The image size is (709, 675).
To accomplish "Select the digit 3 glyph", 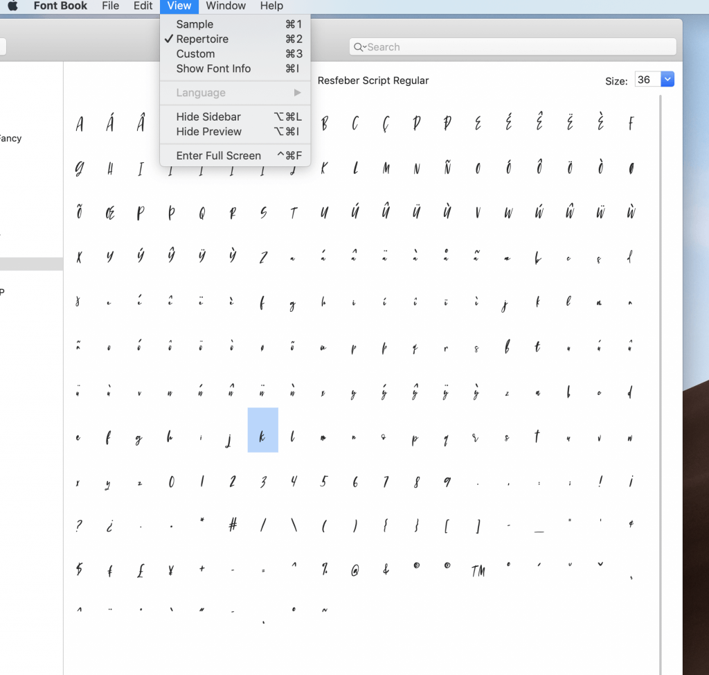I will 263,482.
